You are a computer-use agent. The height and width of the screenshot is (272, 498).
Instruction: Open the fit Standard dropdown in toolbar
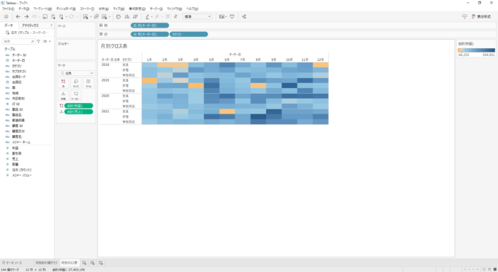tap(197, 16)
